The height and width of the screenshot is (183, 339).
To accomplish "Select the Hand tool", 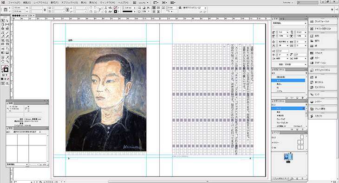I will [3, 61].
